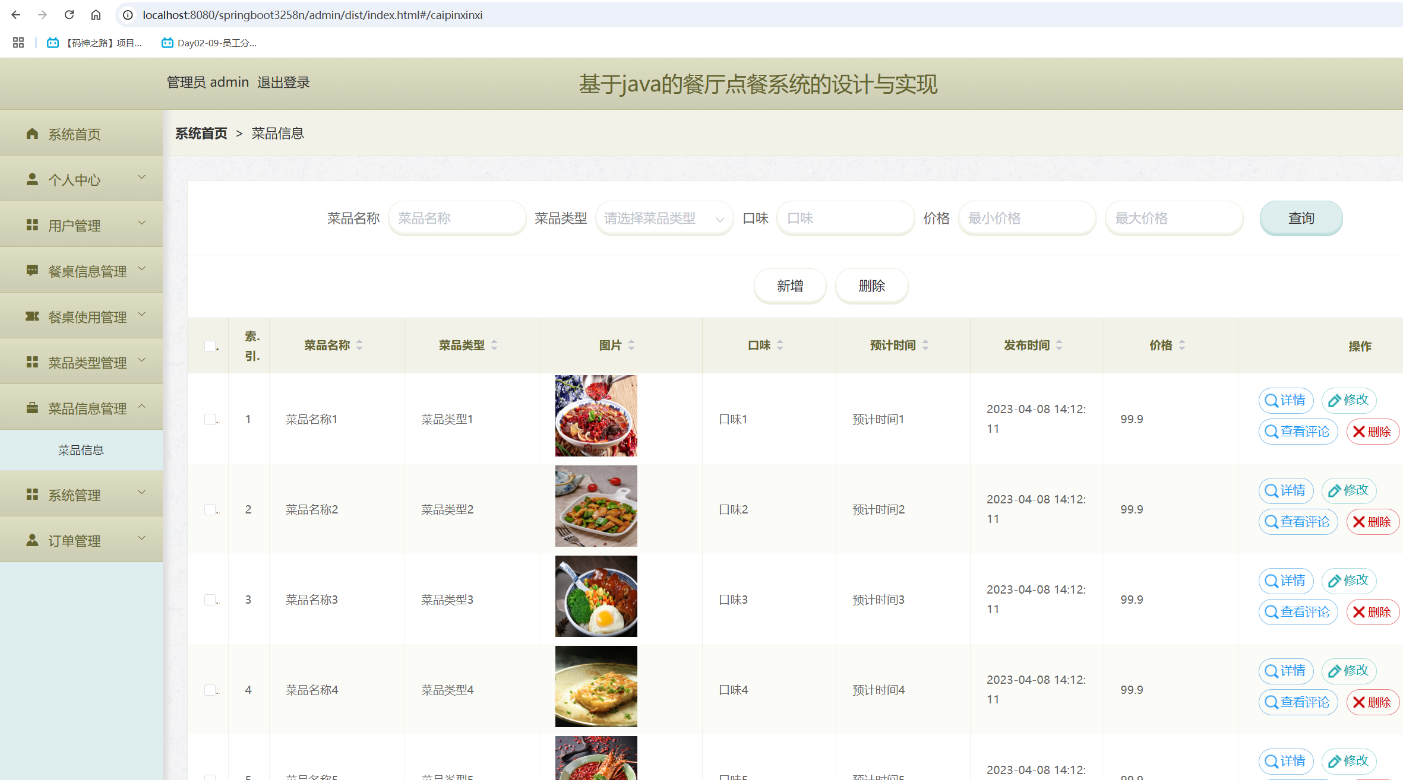Reload the page with refresh icon
This screenshot has width=1403, height=780.
(x=69, y=15)
